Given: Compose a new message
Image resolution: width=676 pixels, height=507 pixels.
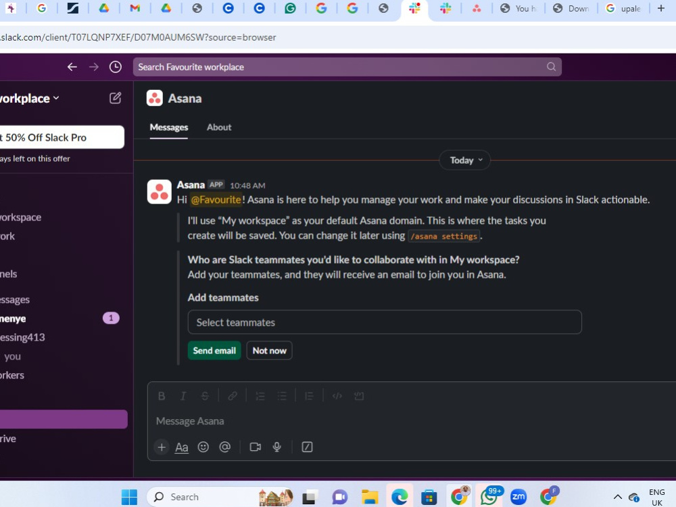Looking at the screenshot, I should pos(115,98).
